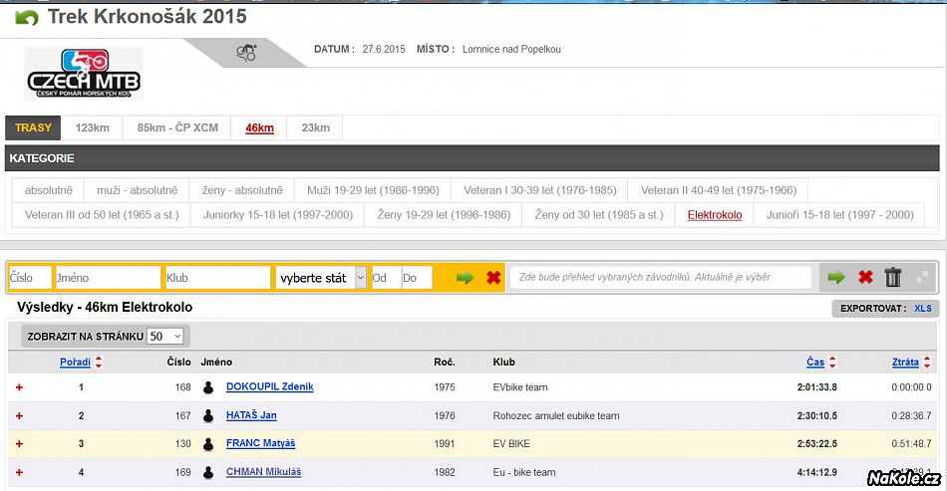Image resolution: width=947 pixels, height=491 pixels.
Task: Click the Czech MTB logo
Action: point(84,73)
